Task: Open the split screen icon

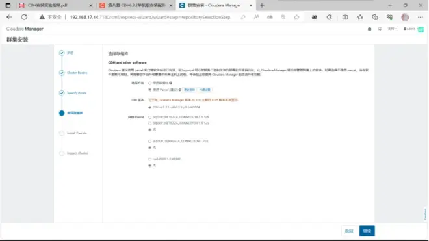Action: point(345,17)
